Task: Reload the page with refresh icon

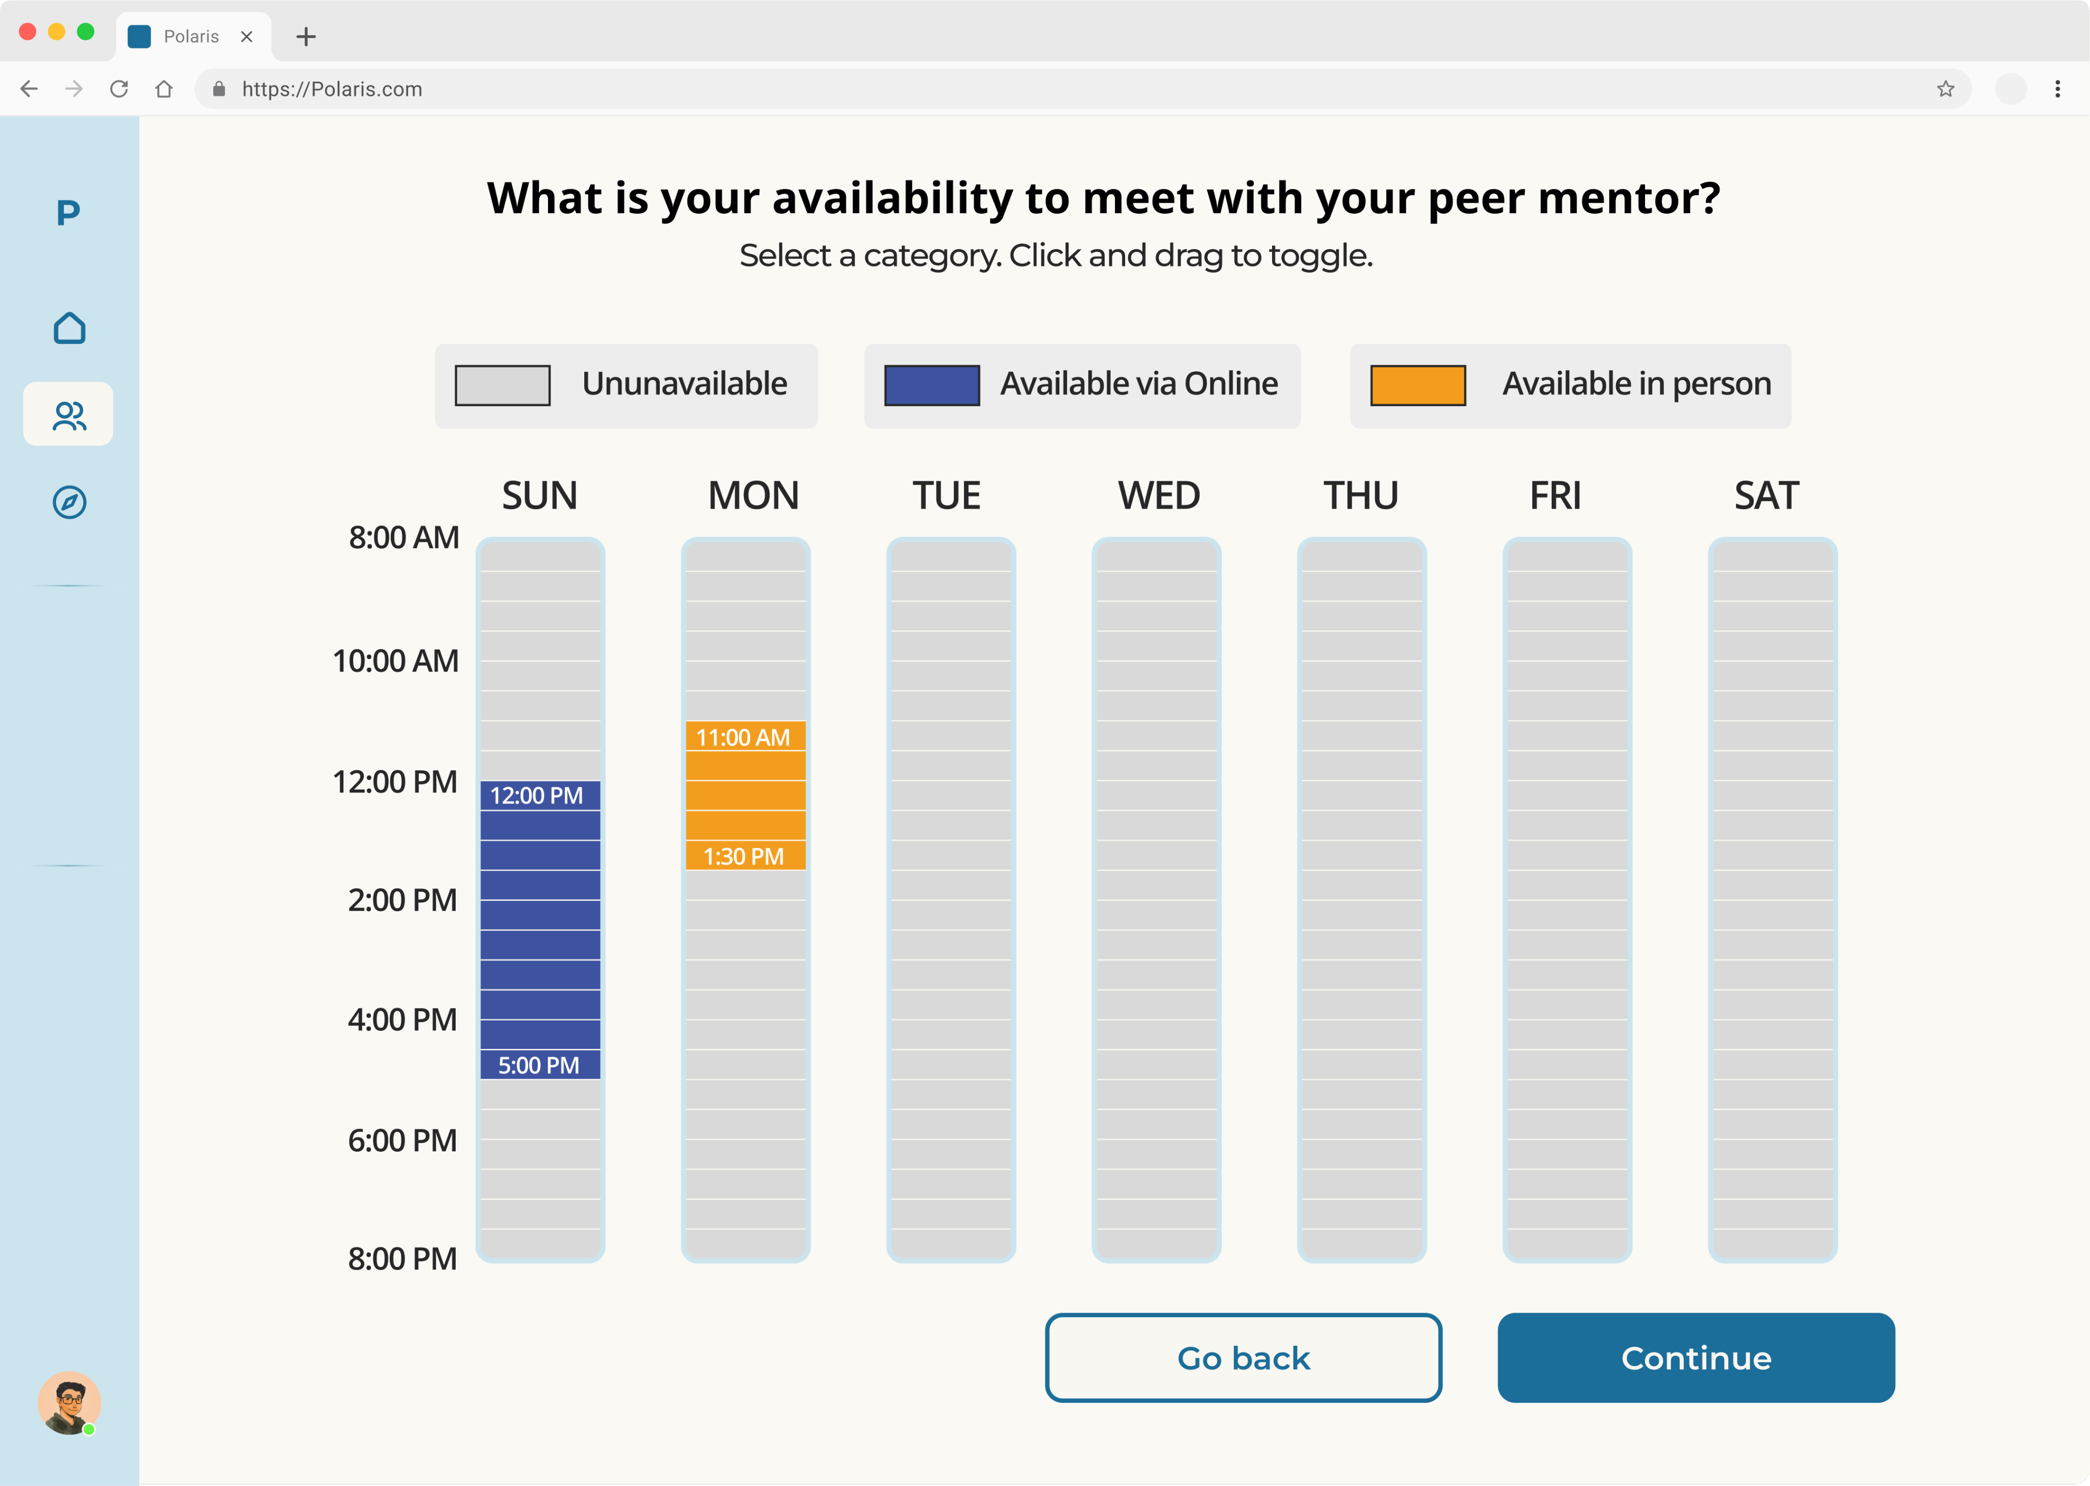Action: click(119, 89)
